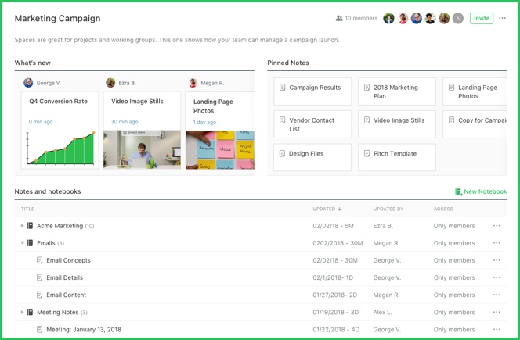Viewport: 520px width, 340px height.
Task: Click the first member avatar in header
Action: tap(388, 18)
